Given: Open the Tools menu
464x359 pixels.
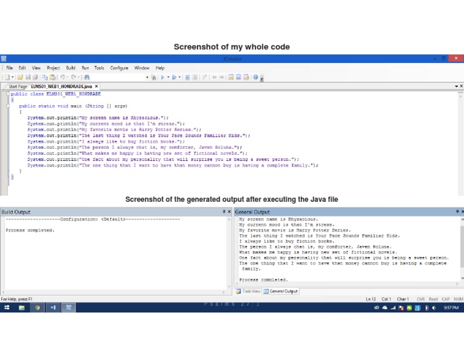Looking at the screenshot, I should 99,68.
